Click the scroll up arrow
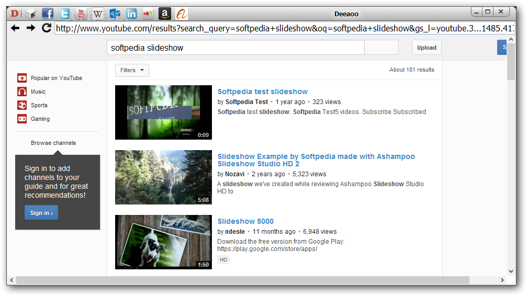The width and height of the screenshot is (527, 296). pos(511,39)
